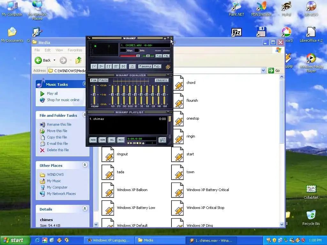This screenshot has height=245, width=327.
Task: Click 'Rename this file' link
Action: pyautogui.click(x=59, y=124)
